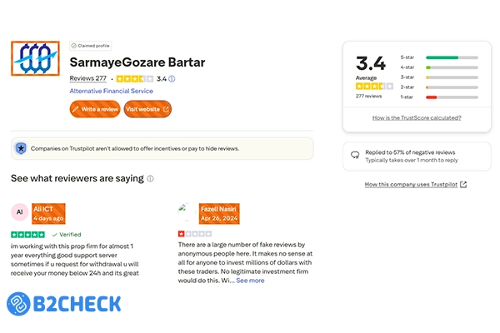
Task: Click the B2CHECK logo
Action: click(x=63, y=302)
